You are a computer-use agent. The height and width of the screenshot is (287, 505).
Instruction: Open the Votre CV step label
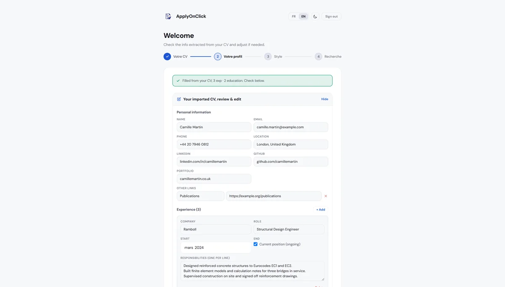(x=180, y=56)
